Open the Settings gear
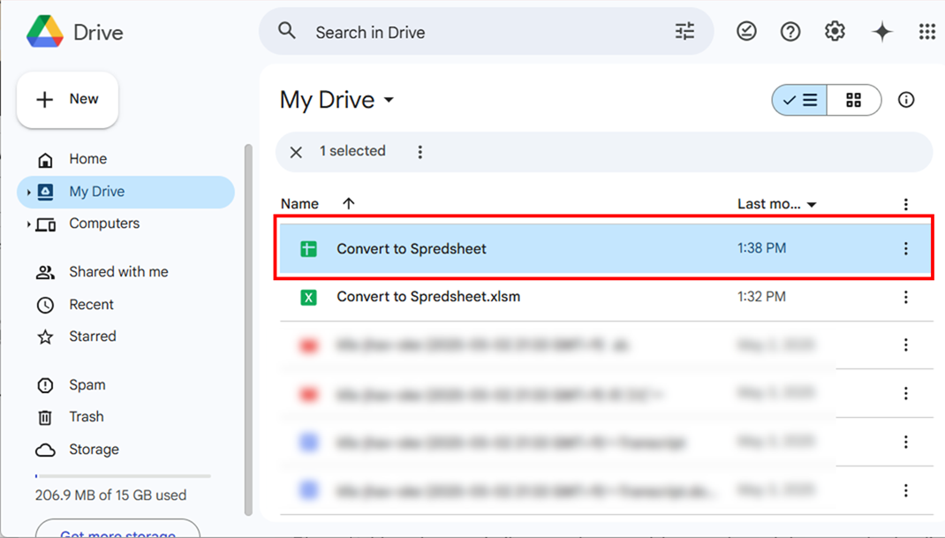945x538 pixels. click(835, 31)
